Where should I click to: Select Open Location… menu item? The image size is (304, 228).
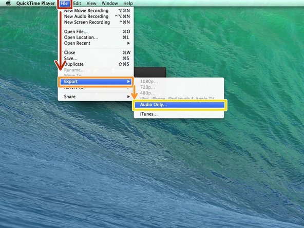(x=96, y=37)
